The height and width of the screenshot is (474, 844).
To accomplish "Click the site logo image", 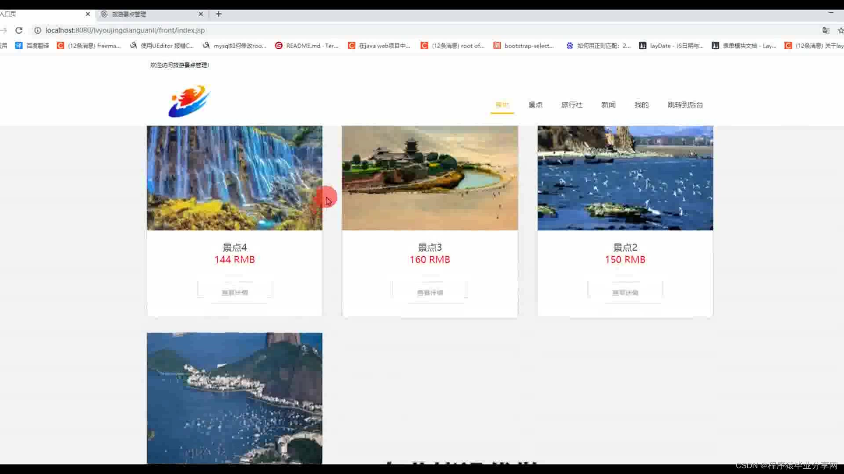I will 189,101.
